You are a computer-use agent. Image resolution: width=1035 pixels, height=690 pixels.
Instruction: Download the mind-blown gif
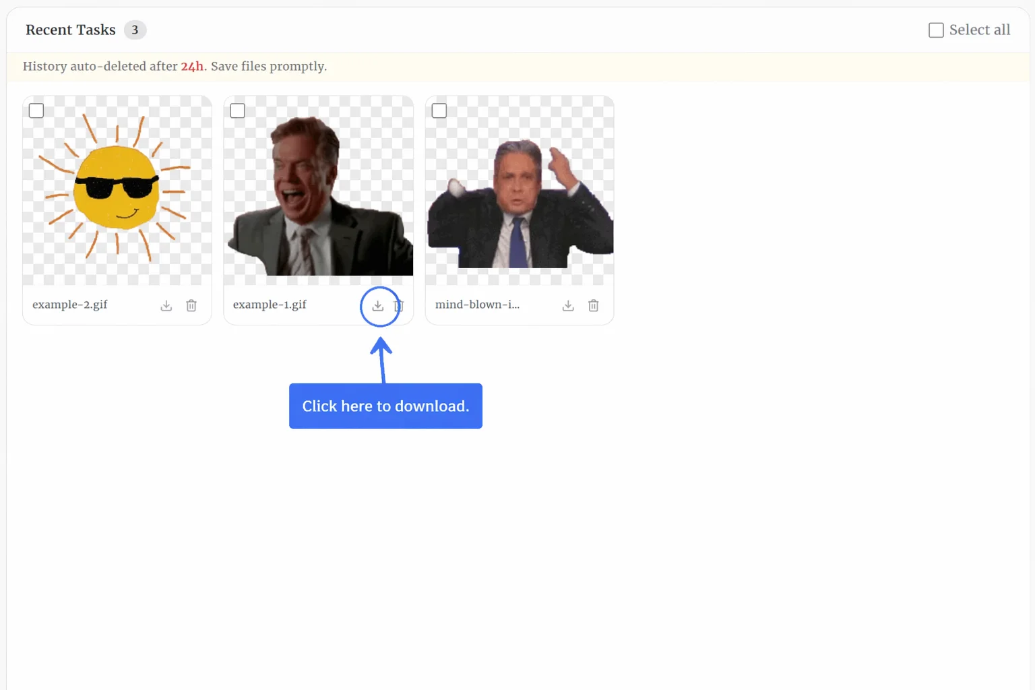pyautogui.click(x=568, y=306)
